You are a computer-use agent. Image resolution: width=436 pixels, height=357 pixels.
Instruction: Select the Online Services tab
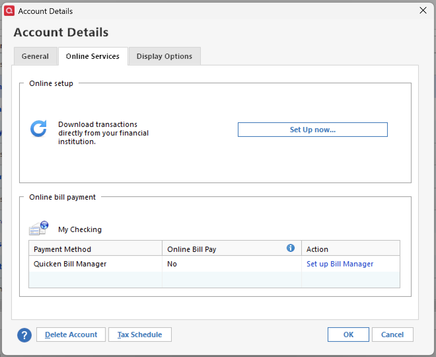[x=93, y=56]
